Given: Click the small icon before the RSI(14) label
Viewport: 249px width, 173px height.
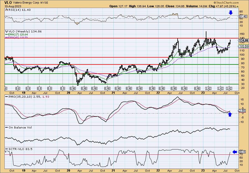Looking at the screenshot, I should (x=6, y=10).
